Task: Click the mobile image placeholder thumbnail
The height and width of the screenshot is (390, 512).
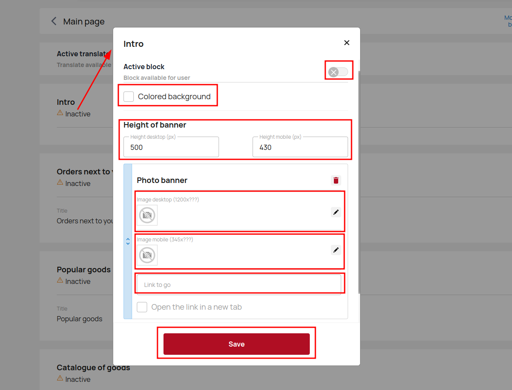Action: [x=147, y=255]
